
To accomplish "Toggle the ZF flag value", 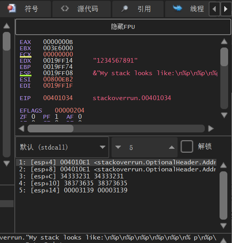I will pyautogui.click(x=33, y=117).
